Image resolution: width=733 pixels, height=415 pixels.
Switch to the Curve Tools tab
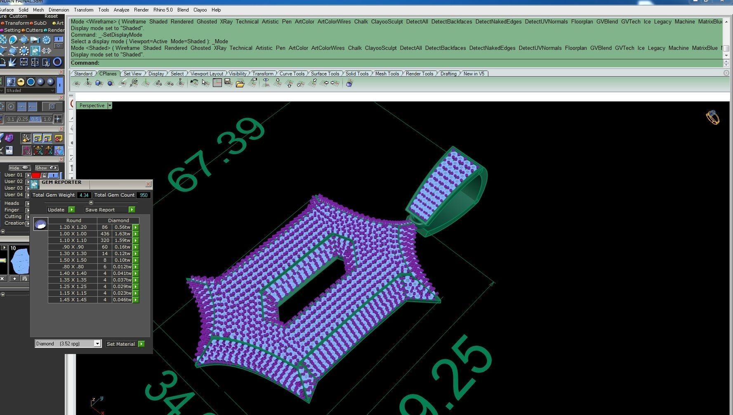point(292,74)
